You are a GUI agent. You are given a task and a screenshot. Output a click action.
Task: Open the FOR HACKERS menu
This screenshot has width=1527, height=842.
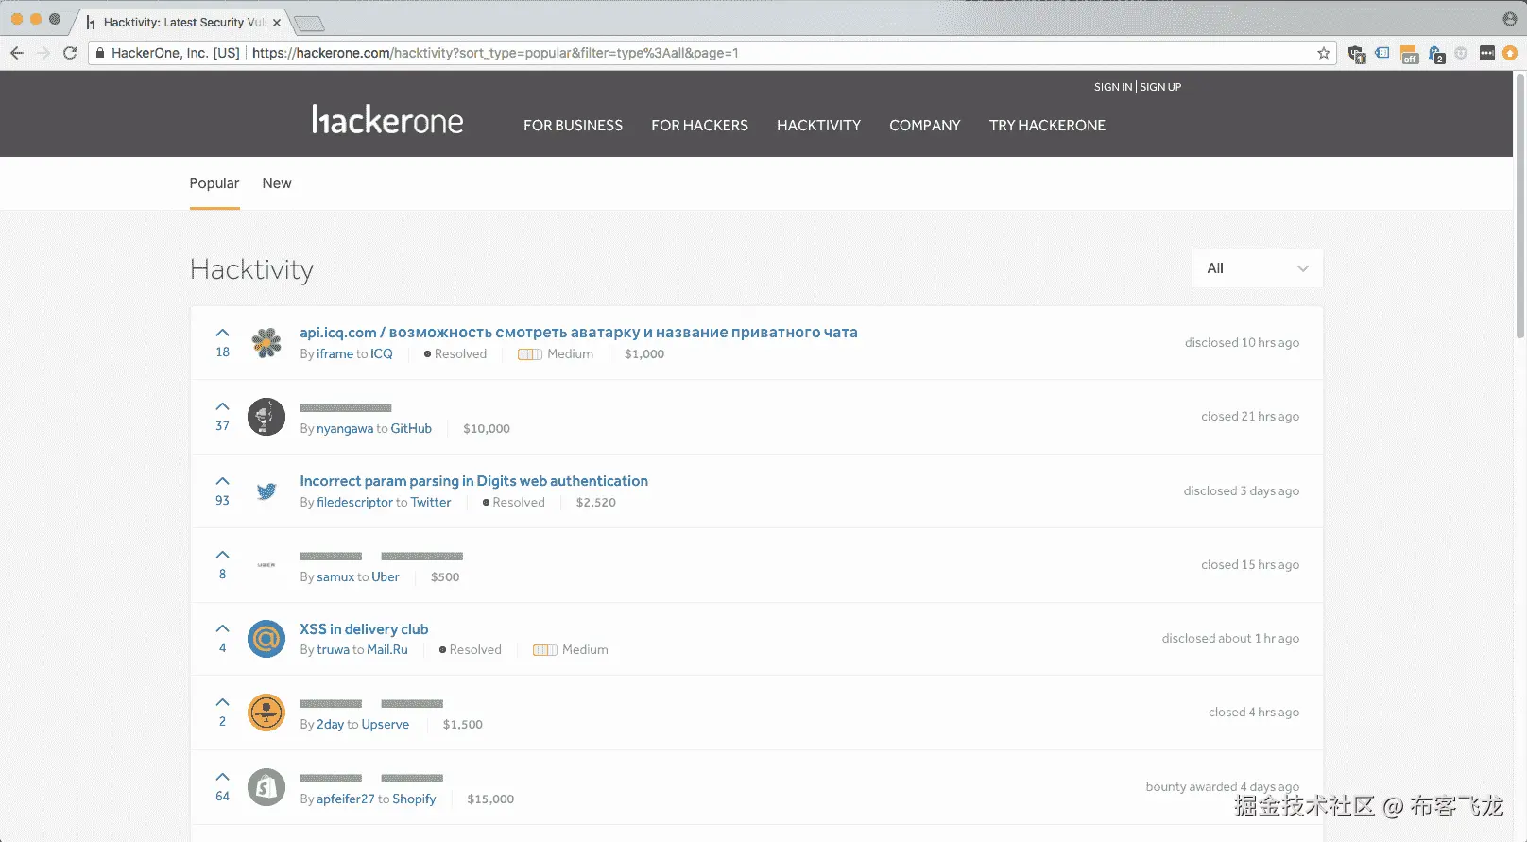(699, 126)
